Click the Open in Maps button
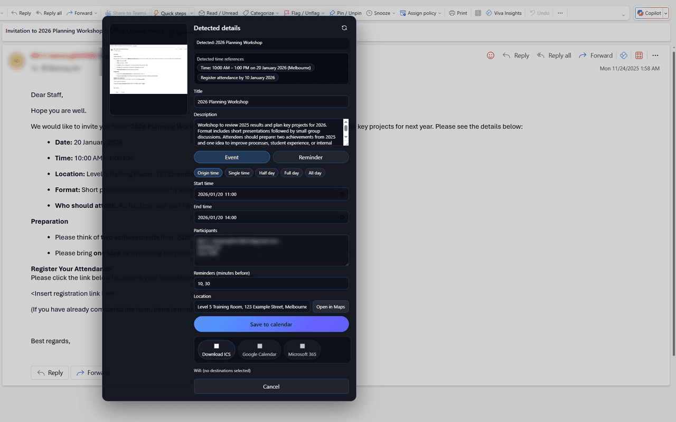The height and width of the screenshot is (422, 676). click(x=331, y=306)
